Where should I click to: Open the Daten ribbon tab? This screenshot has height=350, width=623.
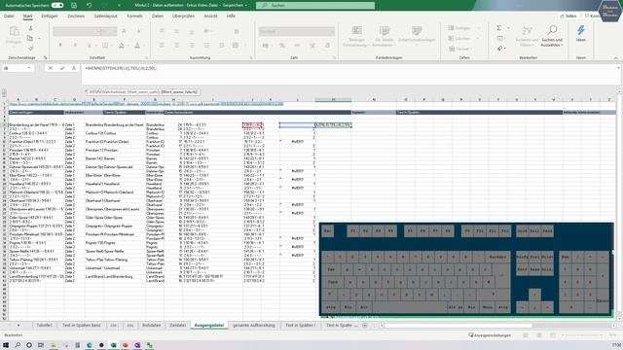coord(158,17)
